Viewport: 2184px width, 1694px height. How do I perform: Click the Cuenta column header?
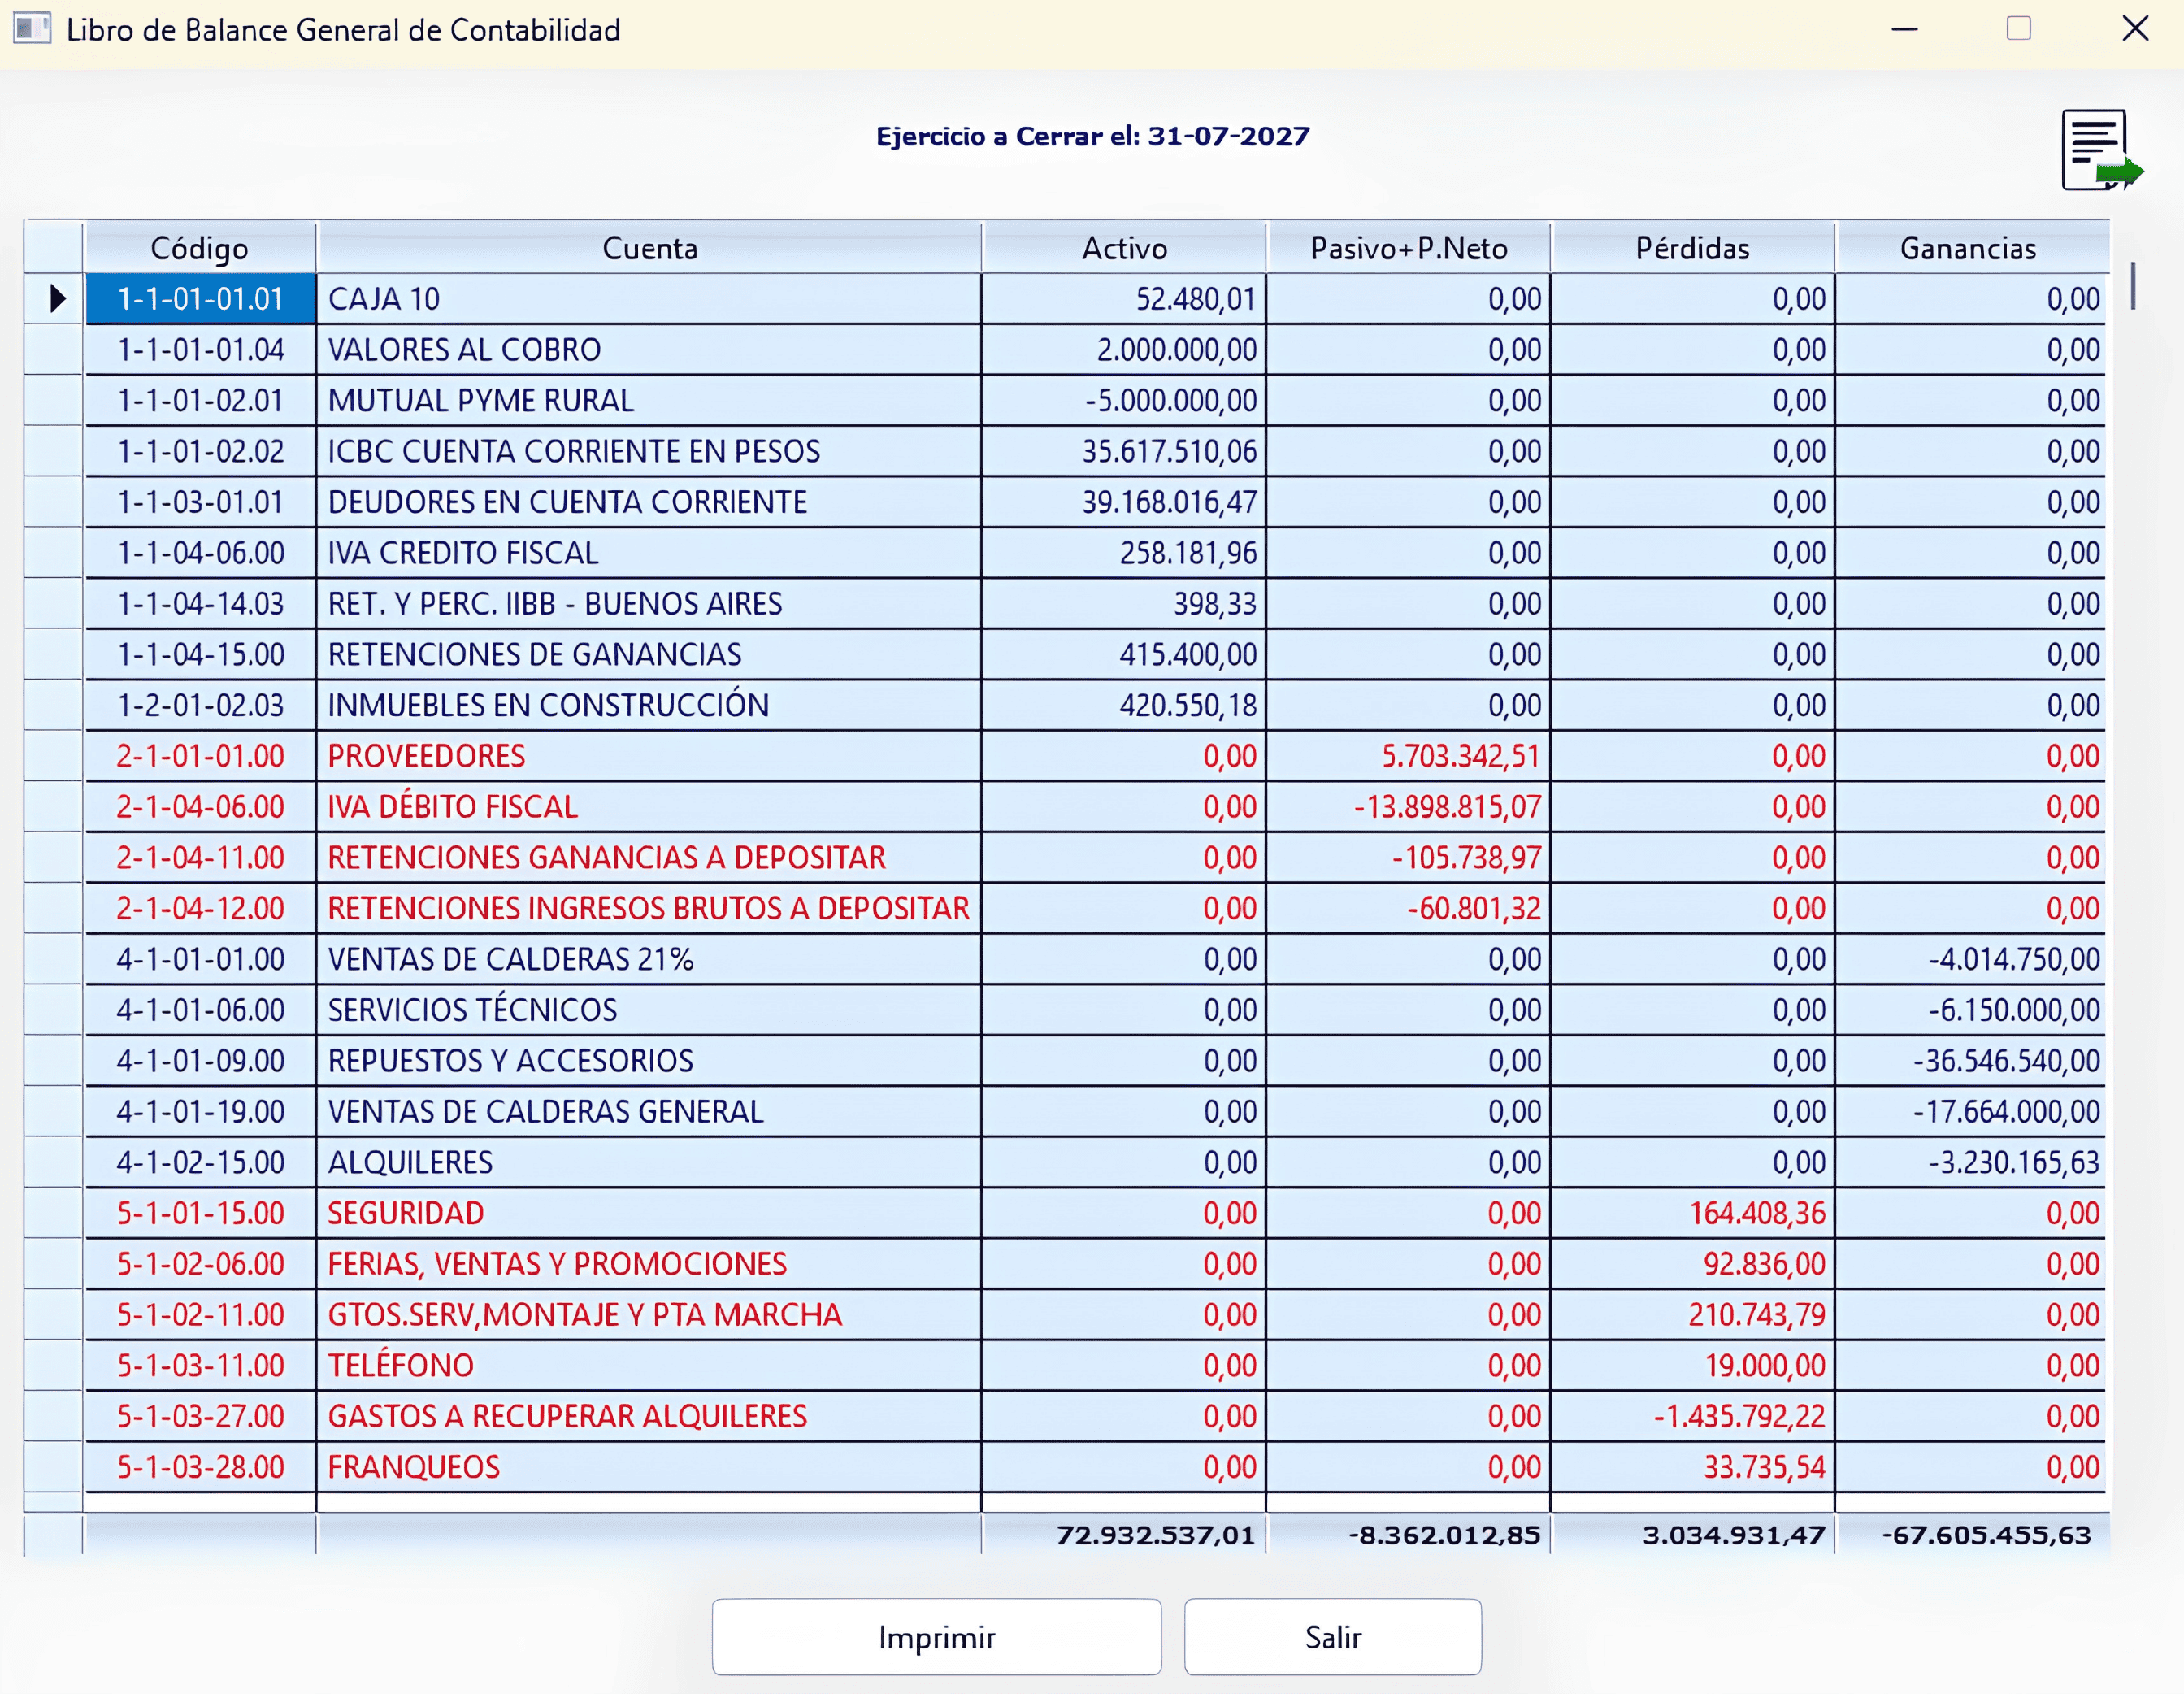tap(649, 248)
